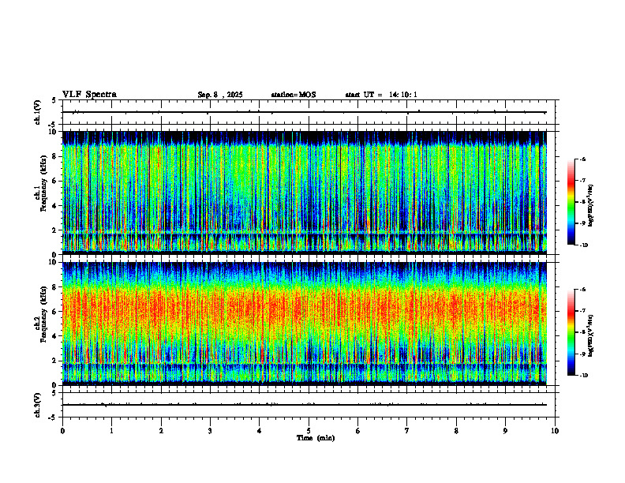Click the '2' minute tick on time axis
625x483 pixels.
coord(161,431)
